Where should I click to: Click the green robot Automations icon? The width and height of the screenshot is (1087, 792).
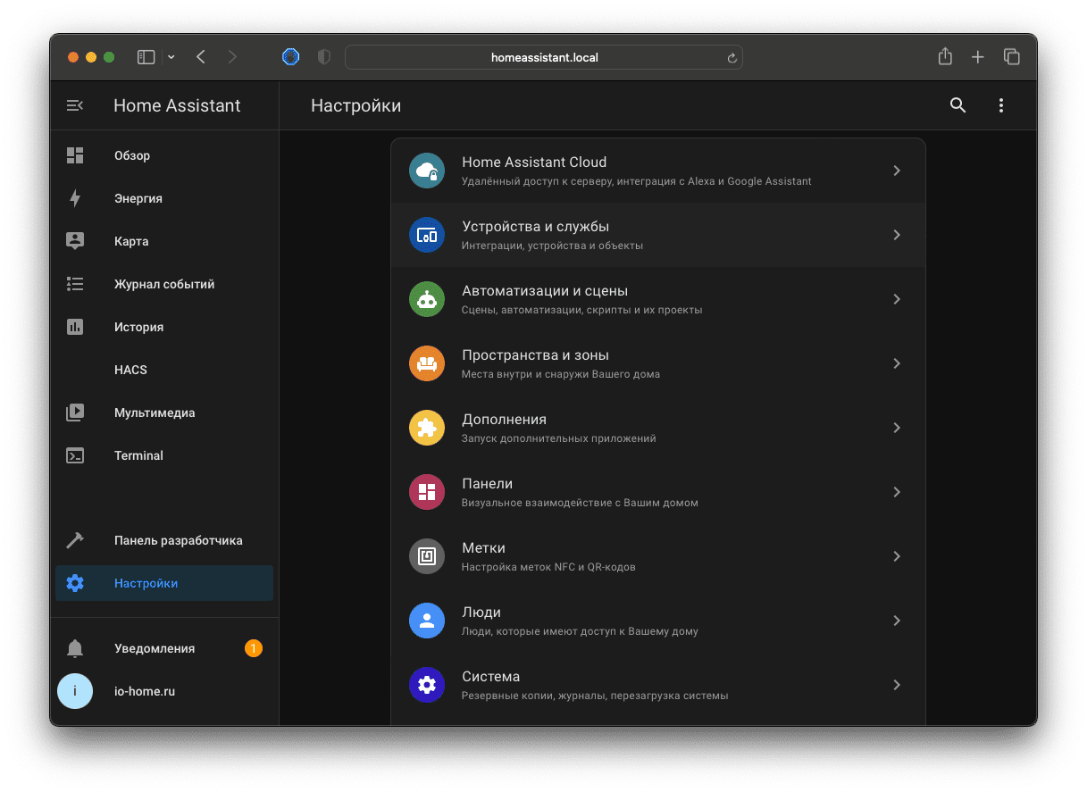(x=427, y=299)
